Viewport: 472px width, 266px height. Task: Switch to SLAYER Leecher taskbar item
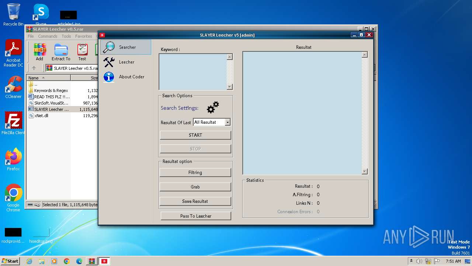point(105,261)
